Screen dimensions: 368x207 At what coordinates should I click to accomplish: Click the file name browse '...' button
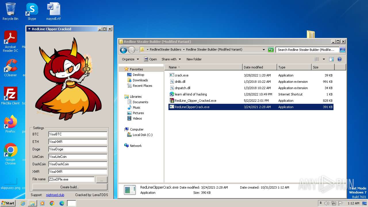tap(101, 180)
